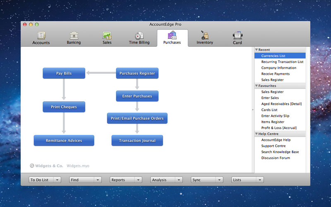The image size is (331, 207).
Task: Open Profit & Loss [Accrual] favourite
Action: 279,128
